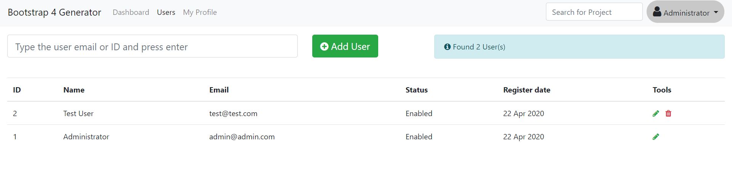Select the test@test.com email cell

(233, 113)
